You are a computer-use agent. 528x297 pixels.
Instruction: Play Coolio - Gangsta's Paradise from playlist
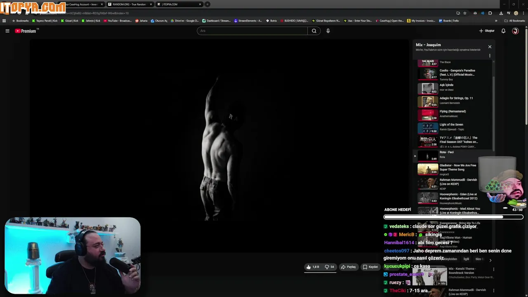(455, 74)
